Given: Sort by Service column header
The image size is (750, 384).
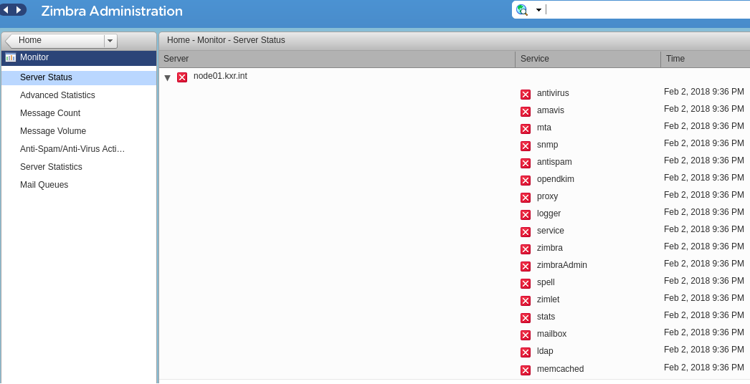Looking at the screenshot, I should (588, 59).
